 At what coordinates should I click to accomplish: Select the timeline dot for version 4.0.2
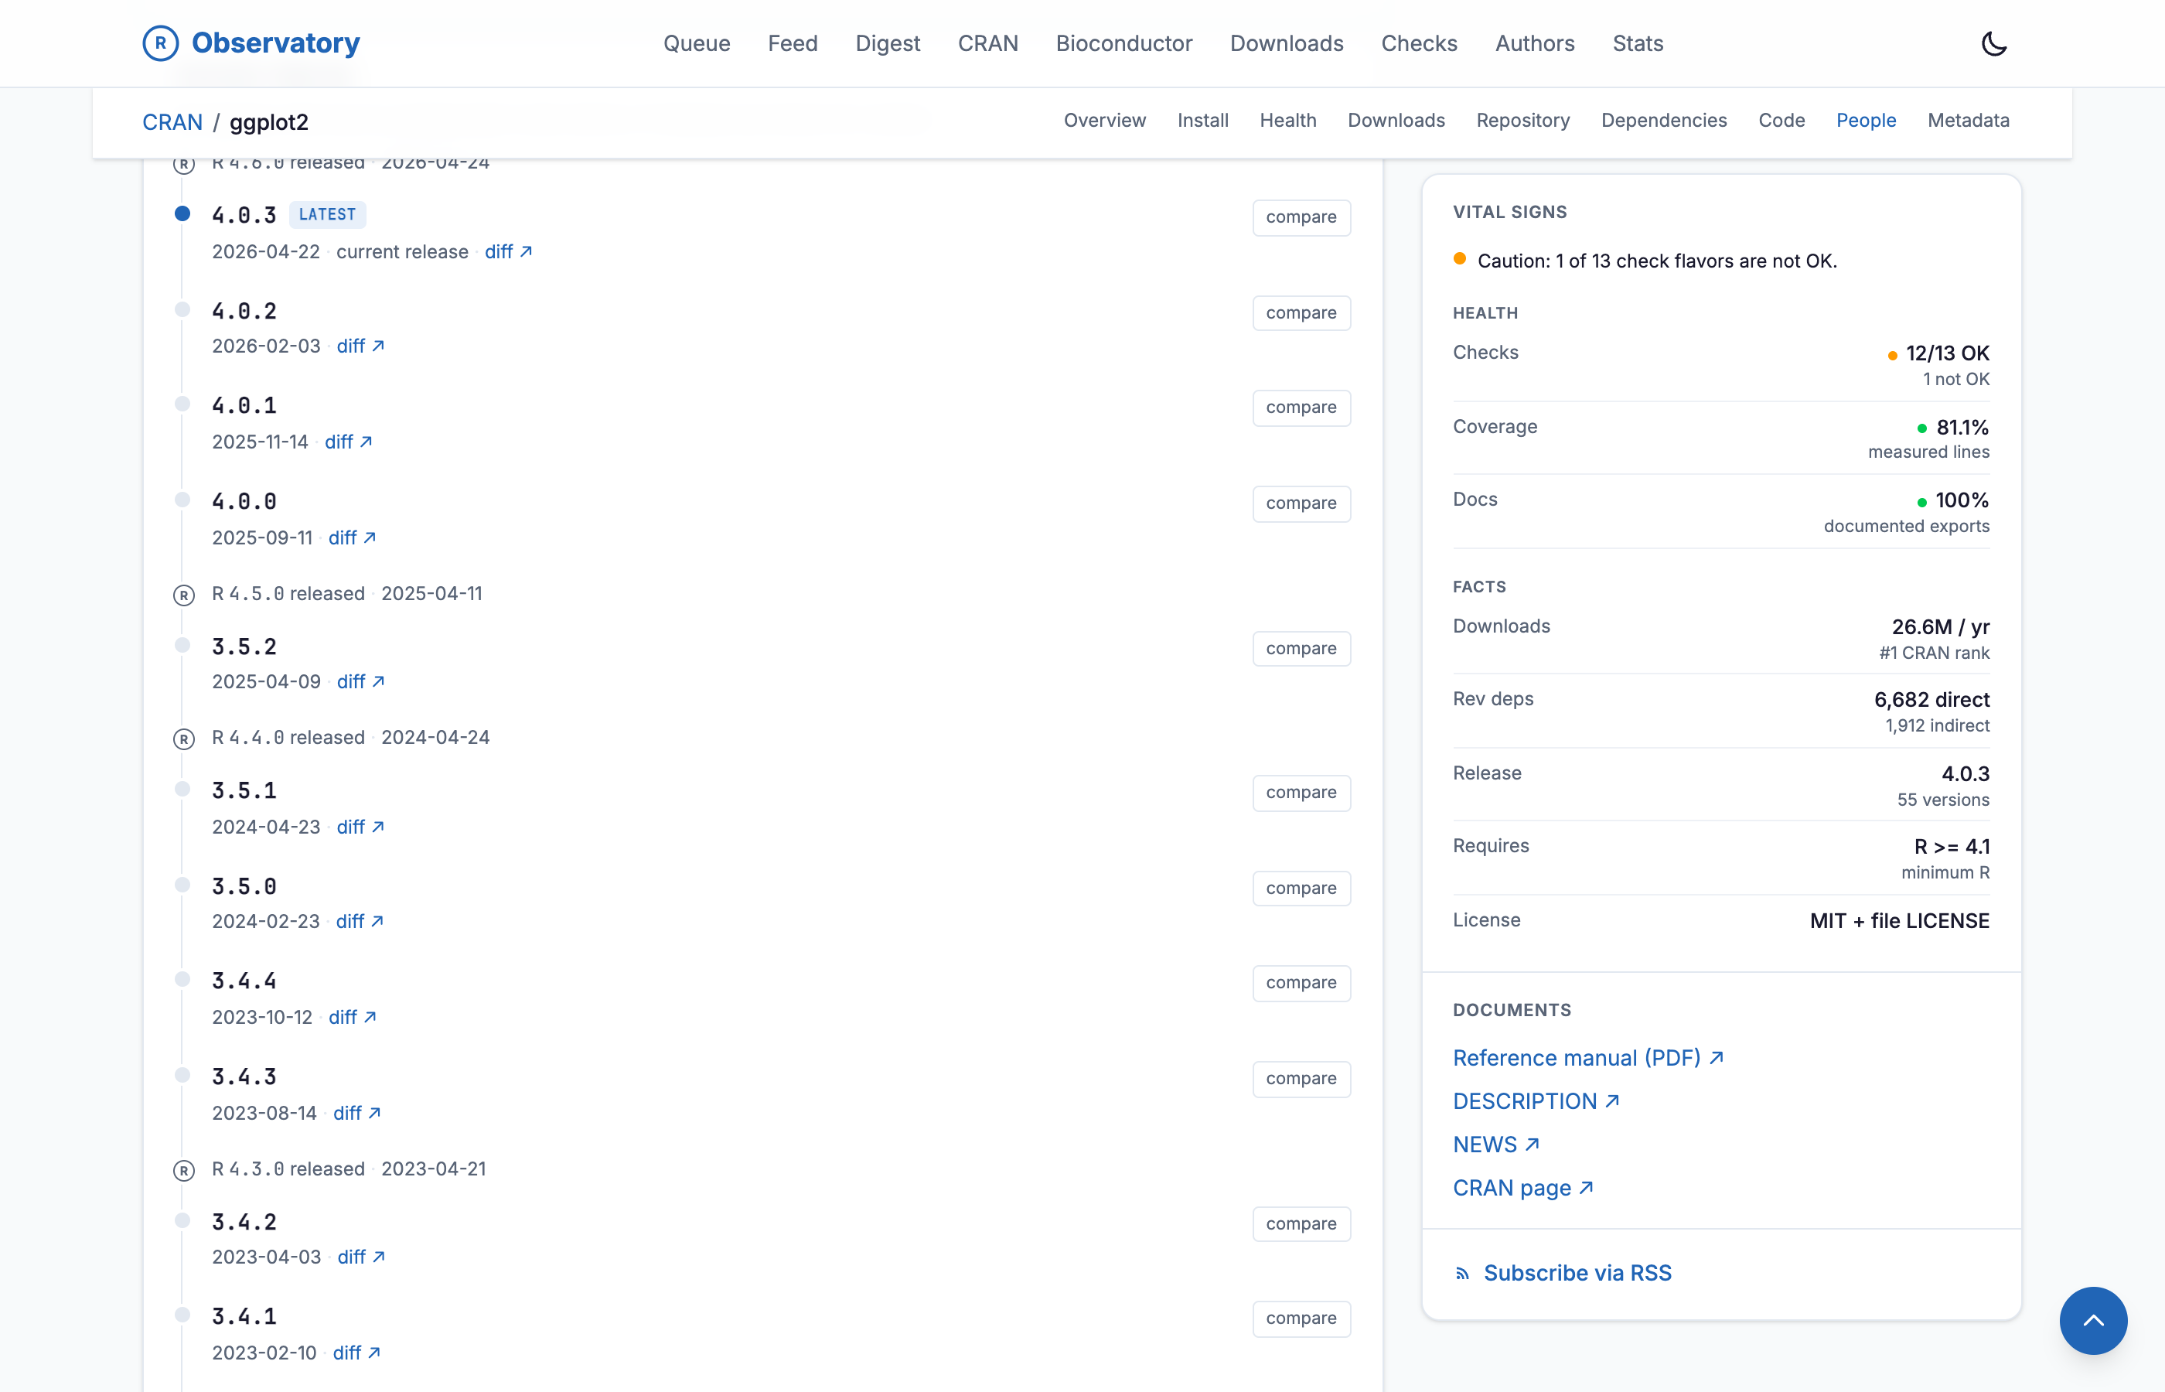(x=182, y=309)
